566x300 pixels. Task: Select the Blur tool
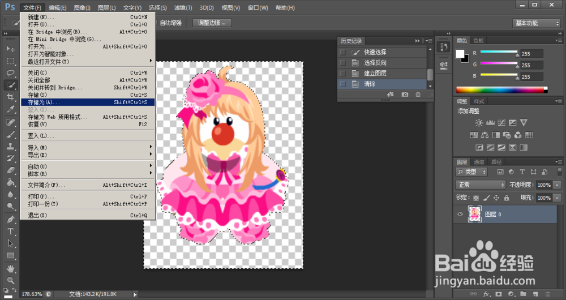10,195
